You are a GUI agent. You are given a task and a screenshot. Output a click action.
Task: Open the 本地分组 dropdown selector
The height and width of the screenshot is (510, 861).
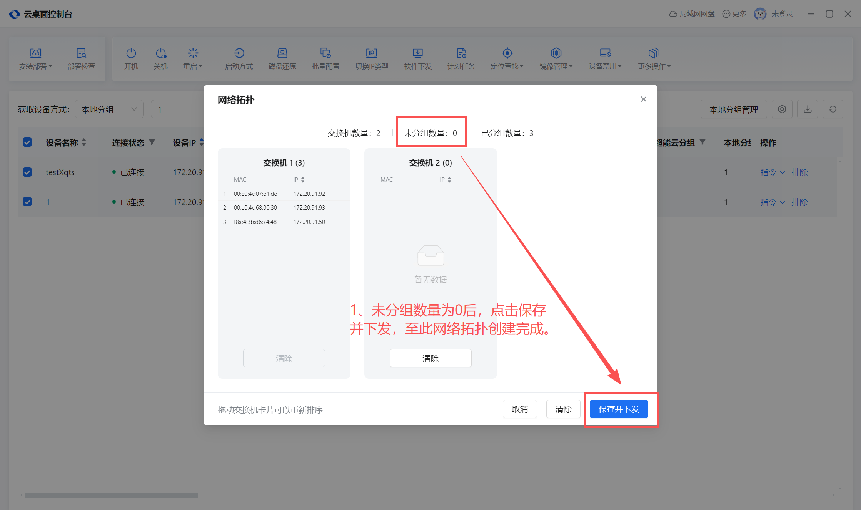(x=109, y=109)
